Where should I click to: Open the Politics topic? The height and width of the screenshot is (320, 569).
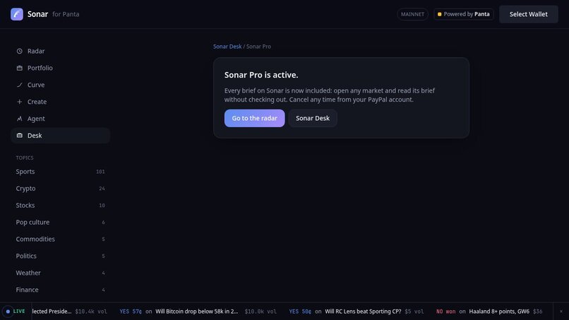click(60, 256)
